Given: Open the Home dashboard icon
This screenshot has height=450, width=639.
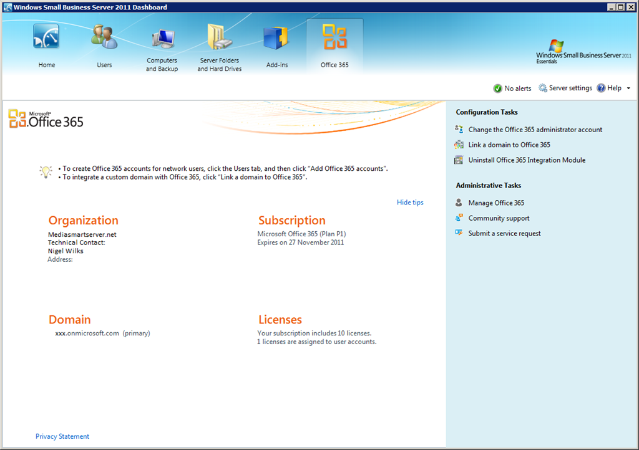Looking at the screenshot, I should (46, 37).
